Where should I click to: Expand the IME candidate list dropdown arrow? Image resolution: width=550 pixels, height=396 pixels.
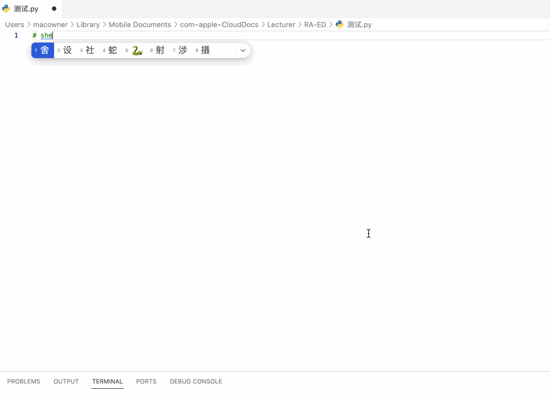coord(243,50)
